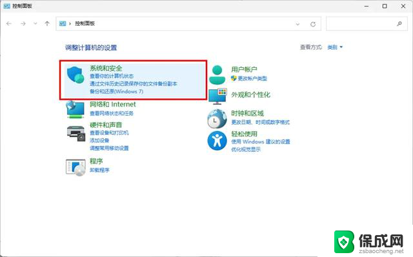Refresh the Control Panel view
The height and width of the screenshot is (257, 413).
pyautogui.click(x=313, y=25)
